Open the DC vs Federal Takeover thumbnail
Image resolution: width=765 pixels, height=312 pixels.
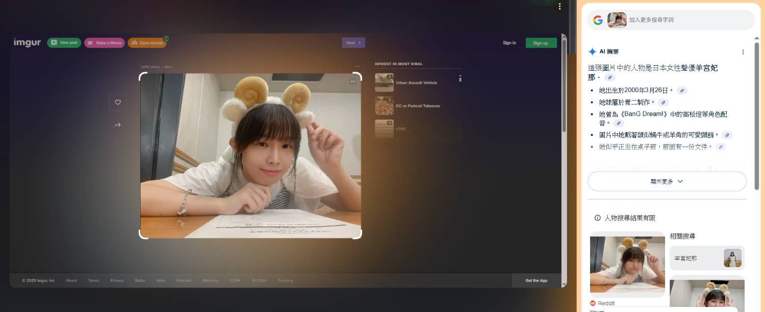384,106
